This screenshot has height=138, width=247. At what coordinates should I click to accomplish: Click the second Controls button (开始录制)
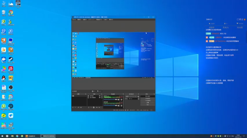[x=148, y=98]
